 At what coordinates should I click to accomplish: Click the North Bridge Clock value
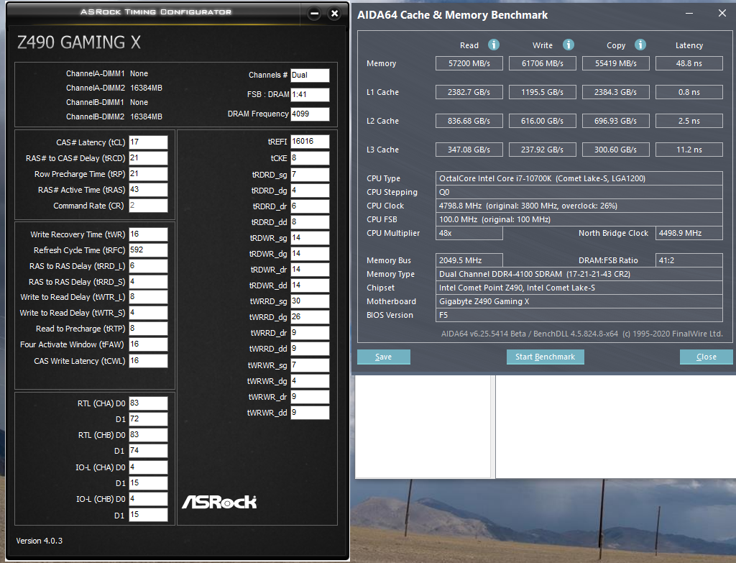[x=689, y=233]
